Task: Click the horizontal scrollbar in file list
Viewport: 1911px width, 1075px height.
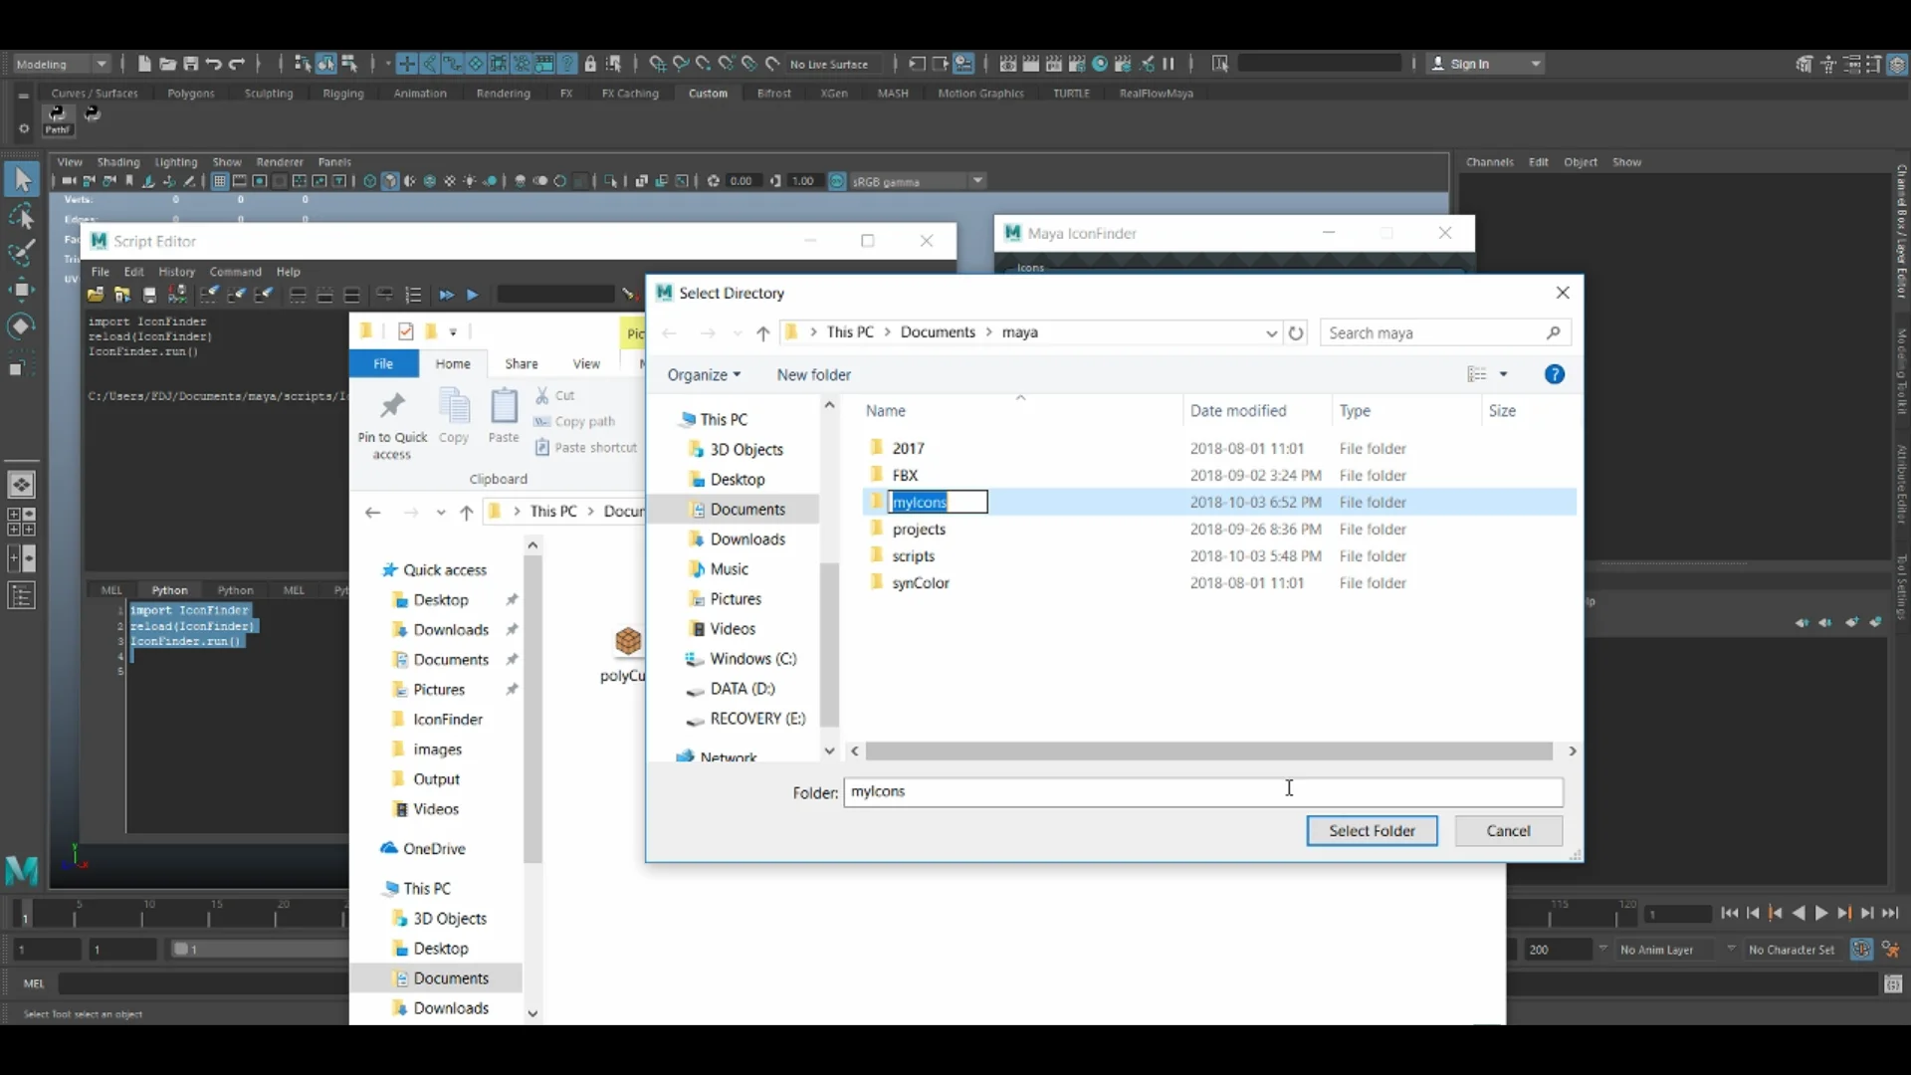Action: click(1207, 752)
